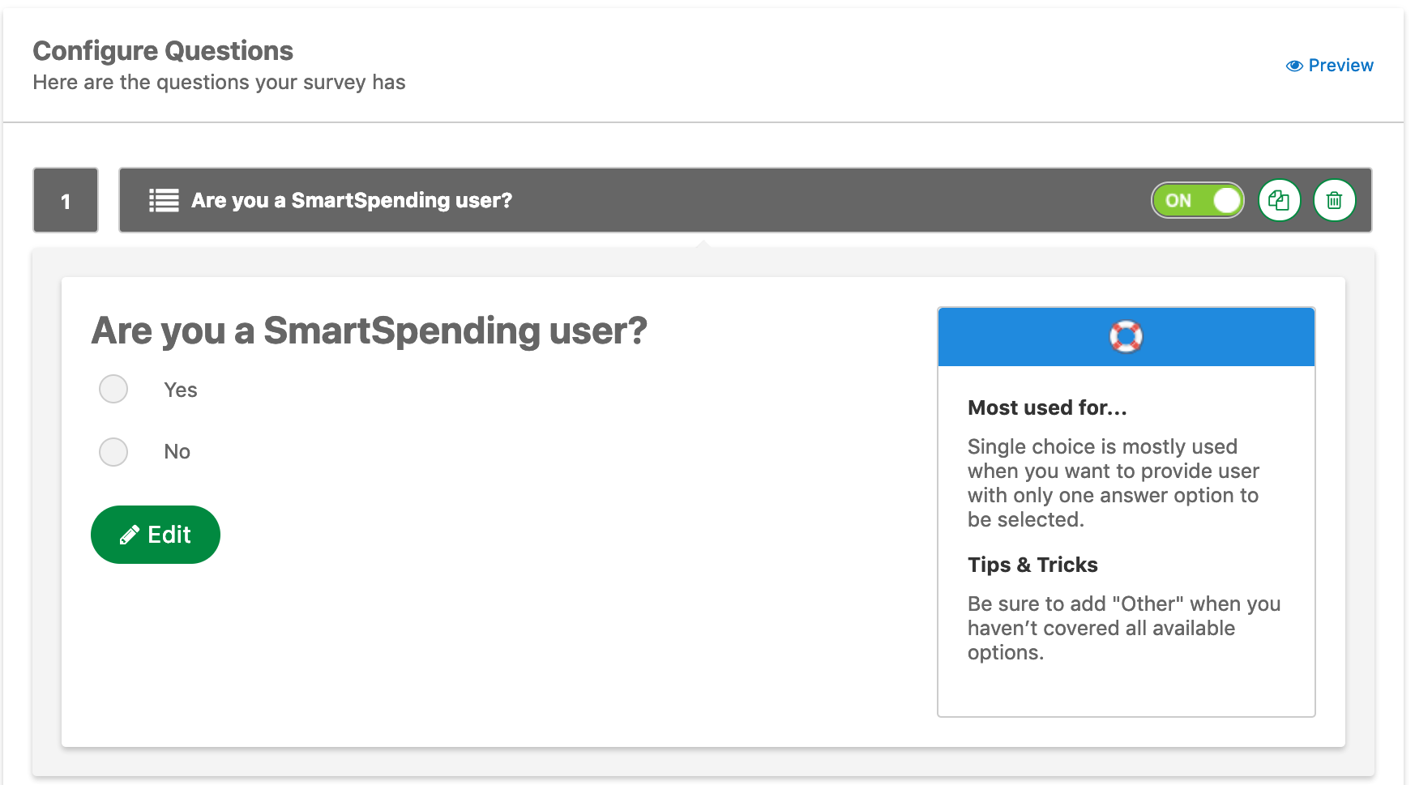This screenshot has height=785, width=1415.
Task: Click the 'Be sure to add "Other"' tip text
Action: tap(1124, 628)
